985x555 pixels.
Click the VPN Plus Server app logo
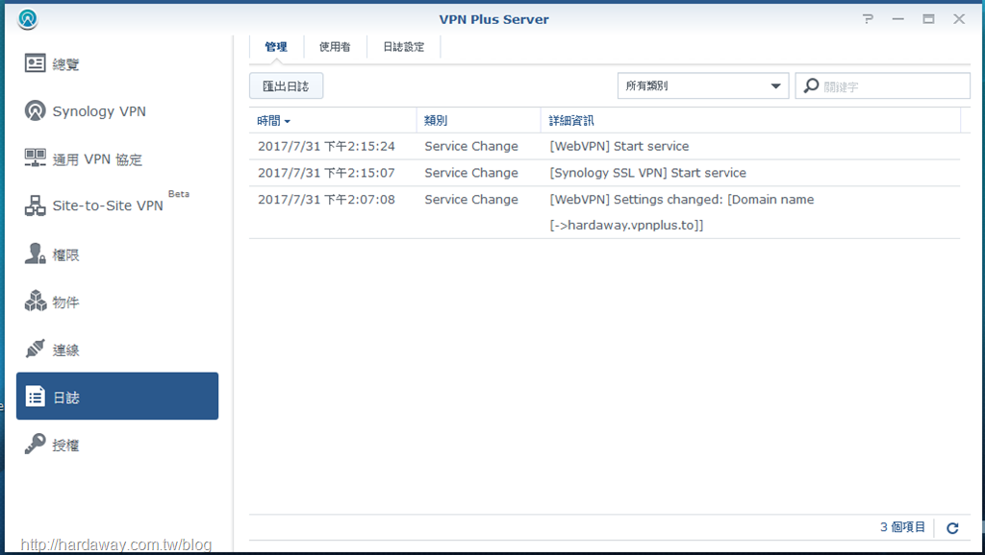click(x=28, y=19)
